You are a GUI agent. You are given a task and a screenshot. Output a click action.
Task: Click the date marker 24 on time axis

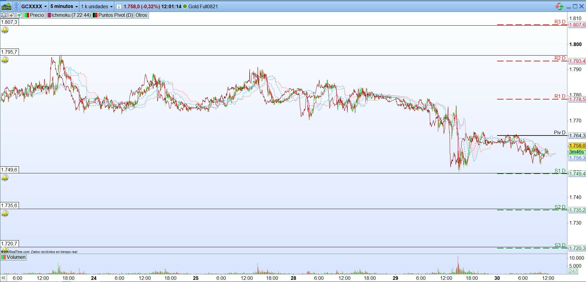[94, 278]
